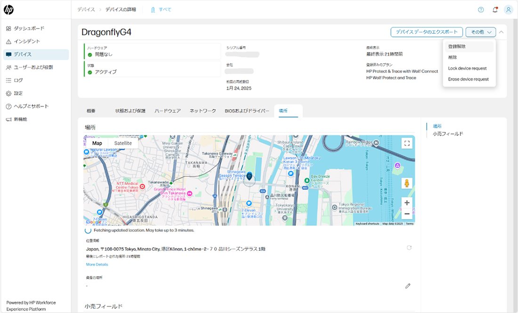Click the DragonflyG4 device title
The image size is (518, 313).
(106, 32)
